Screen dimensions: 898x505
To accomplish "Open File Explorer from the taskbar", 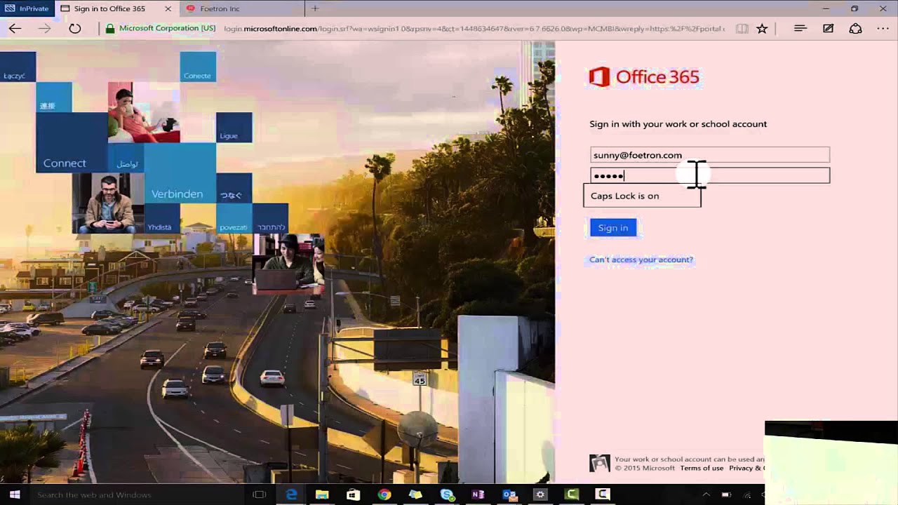I will pos(322,494).
